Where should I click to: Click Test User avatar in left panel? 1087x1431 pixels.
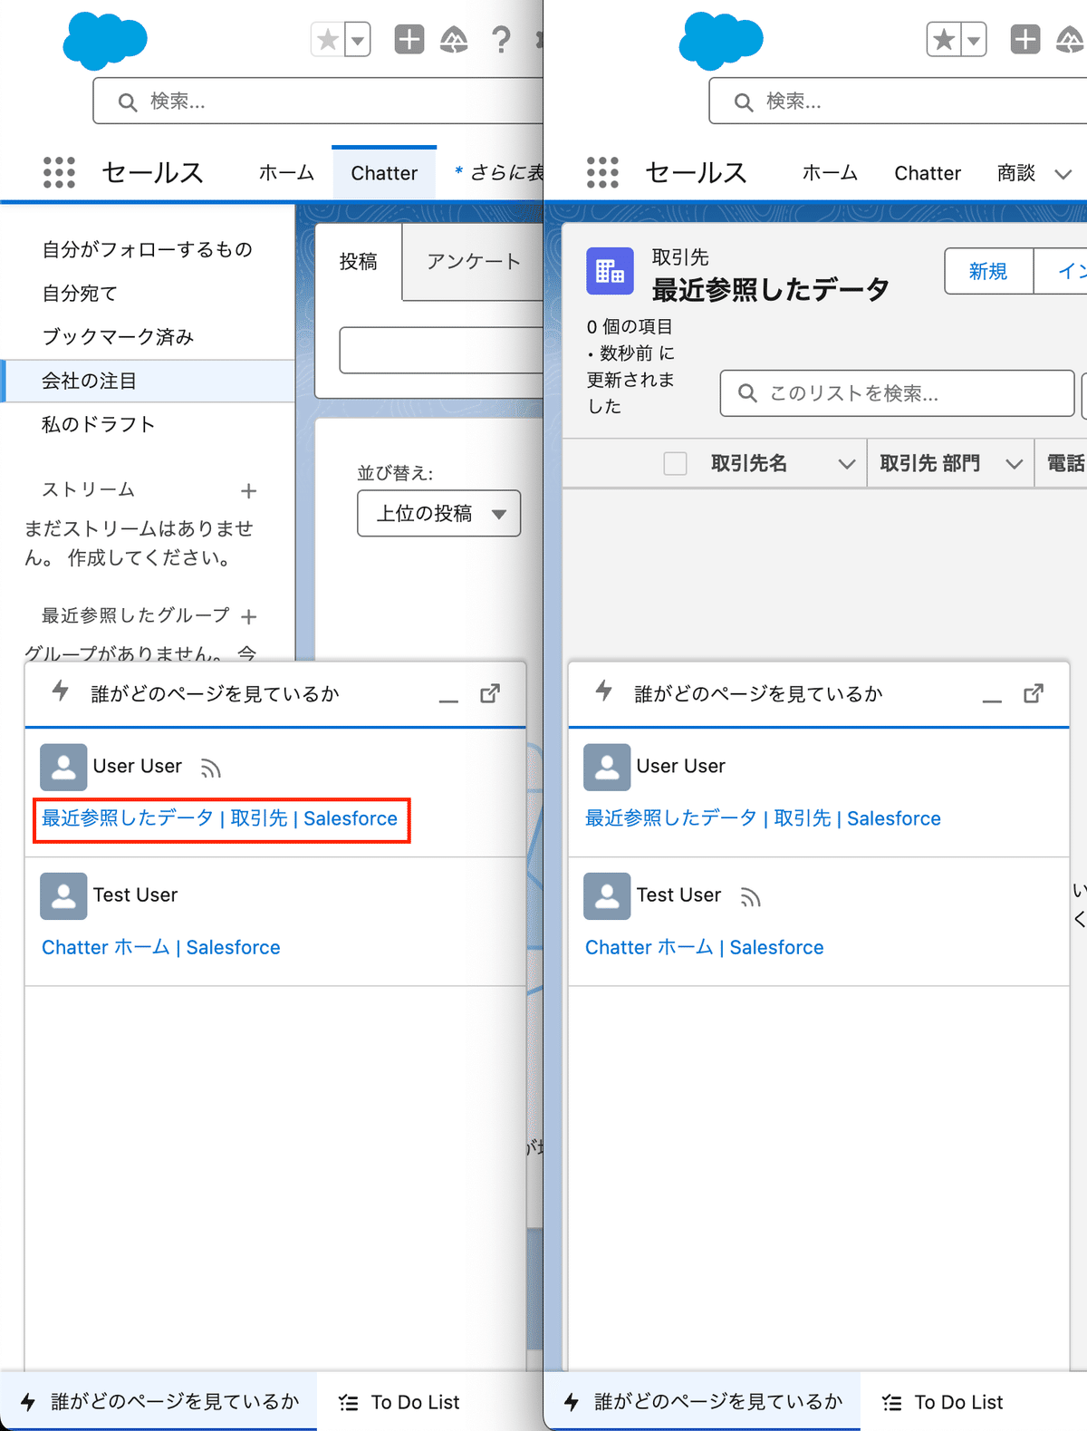click(63, 896)
